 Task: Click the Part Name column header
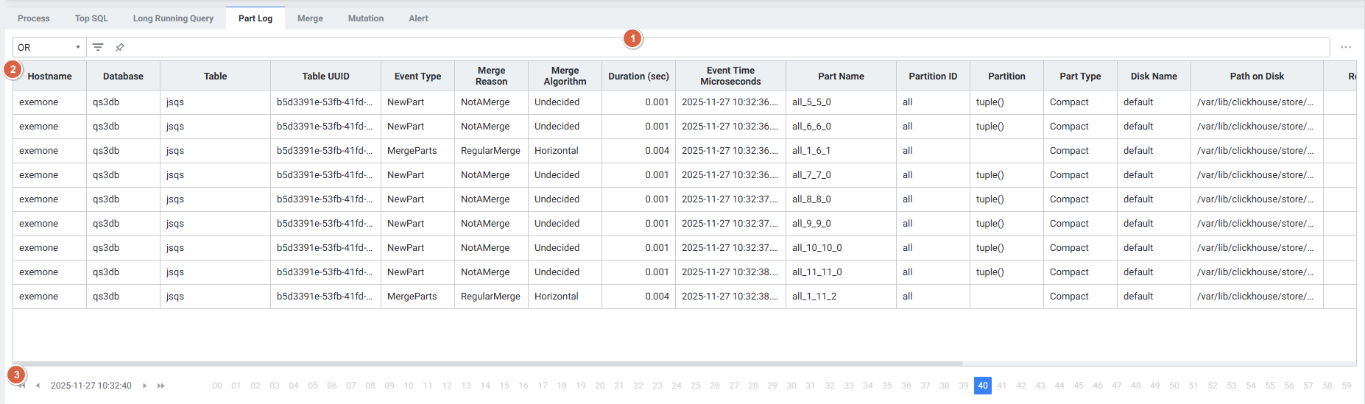click(x=841, y=76)
